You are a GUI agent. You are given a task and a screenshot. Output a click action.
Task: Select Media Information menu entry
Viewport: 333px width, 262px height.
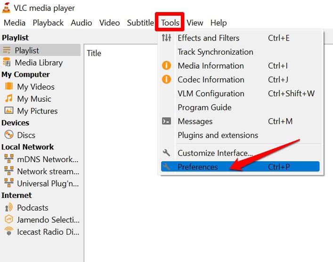click(x=240, y=65)
